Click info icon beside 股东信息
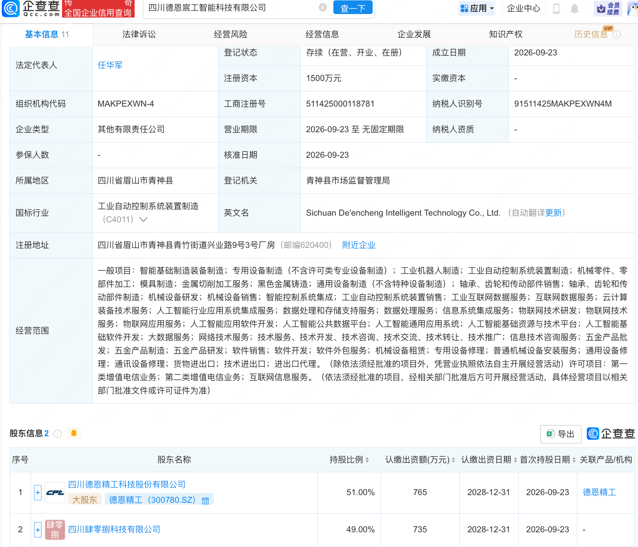 (57, 434)
